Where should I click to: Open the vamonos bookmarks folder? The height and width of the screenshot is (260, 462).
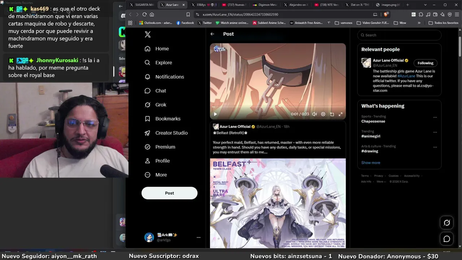343,23
